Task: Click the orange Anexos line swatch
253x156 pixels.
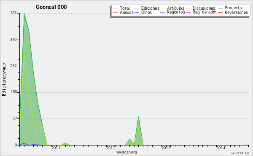Action: (116, 12)
